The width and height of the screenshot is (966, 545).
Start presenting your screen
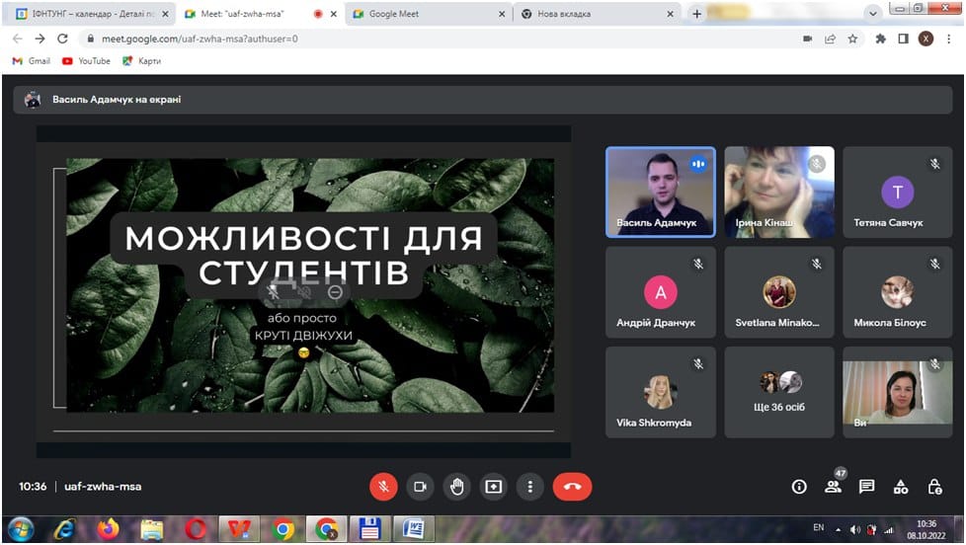click(x=493, y=487)
